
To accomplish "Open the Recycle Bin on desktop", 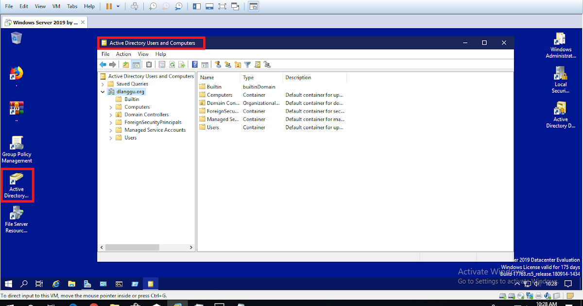I will [17, 38].
